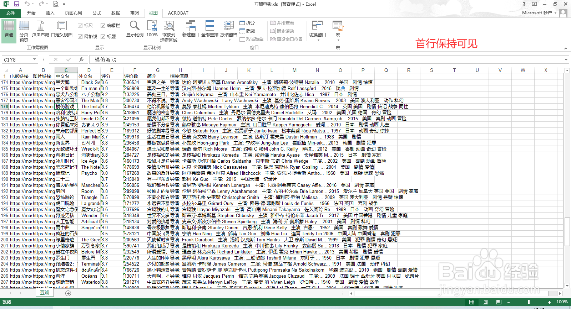Hide the current window (隐藏)
The image size is (571, 309).
pyautogui.click(x=247, y=31)
